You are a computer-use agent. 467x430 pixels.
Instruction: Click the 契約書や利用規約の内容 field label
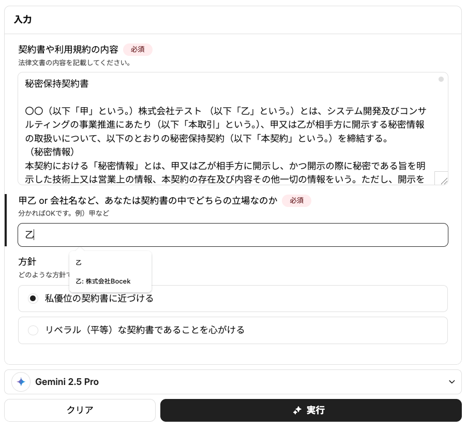click(x=68, y=50)
